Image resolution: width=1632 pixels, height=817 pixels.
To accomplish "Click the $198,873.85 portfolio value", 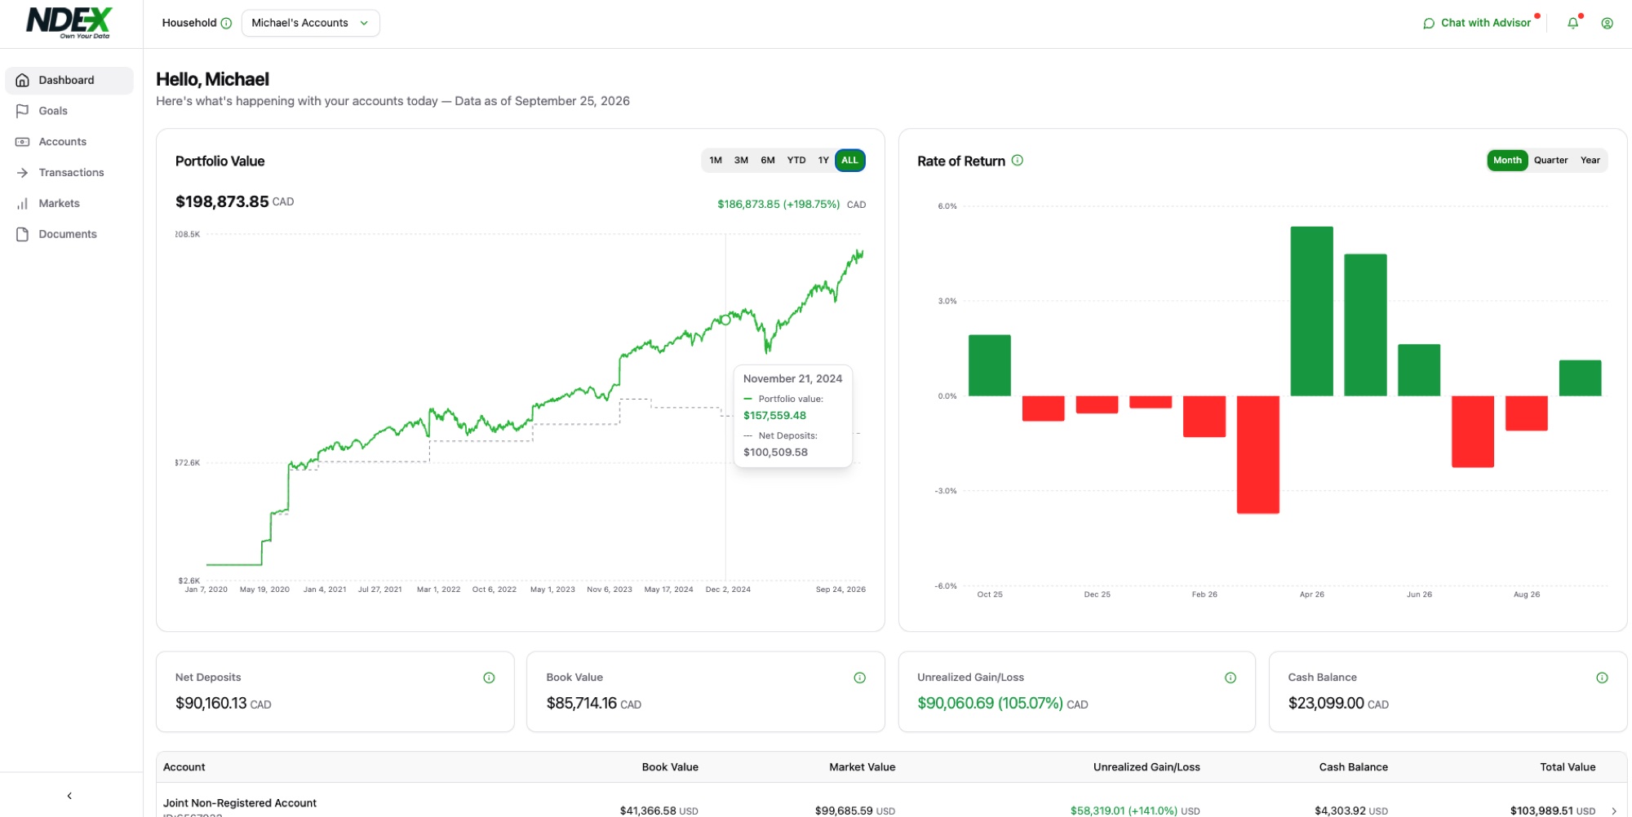I will (x=222, y=201).
